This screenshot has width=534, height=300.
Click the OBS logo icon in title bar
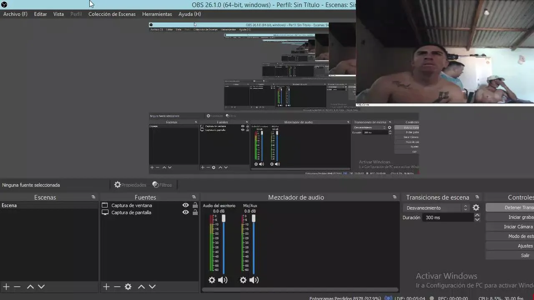pyautogui.click(x=4, y=5)
